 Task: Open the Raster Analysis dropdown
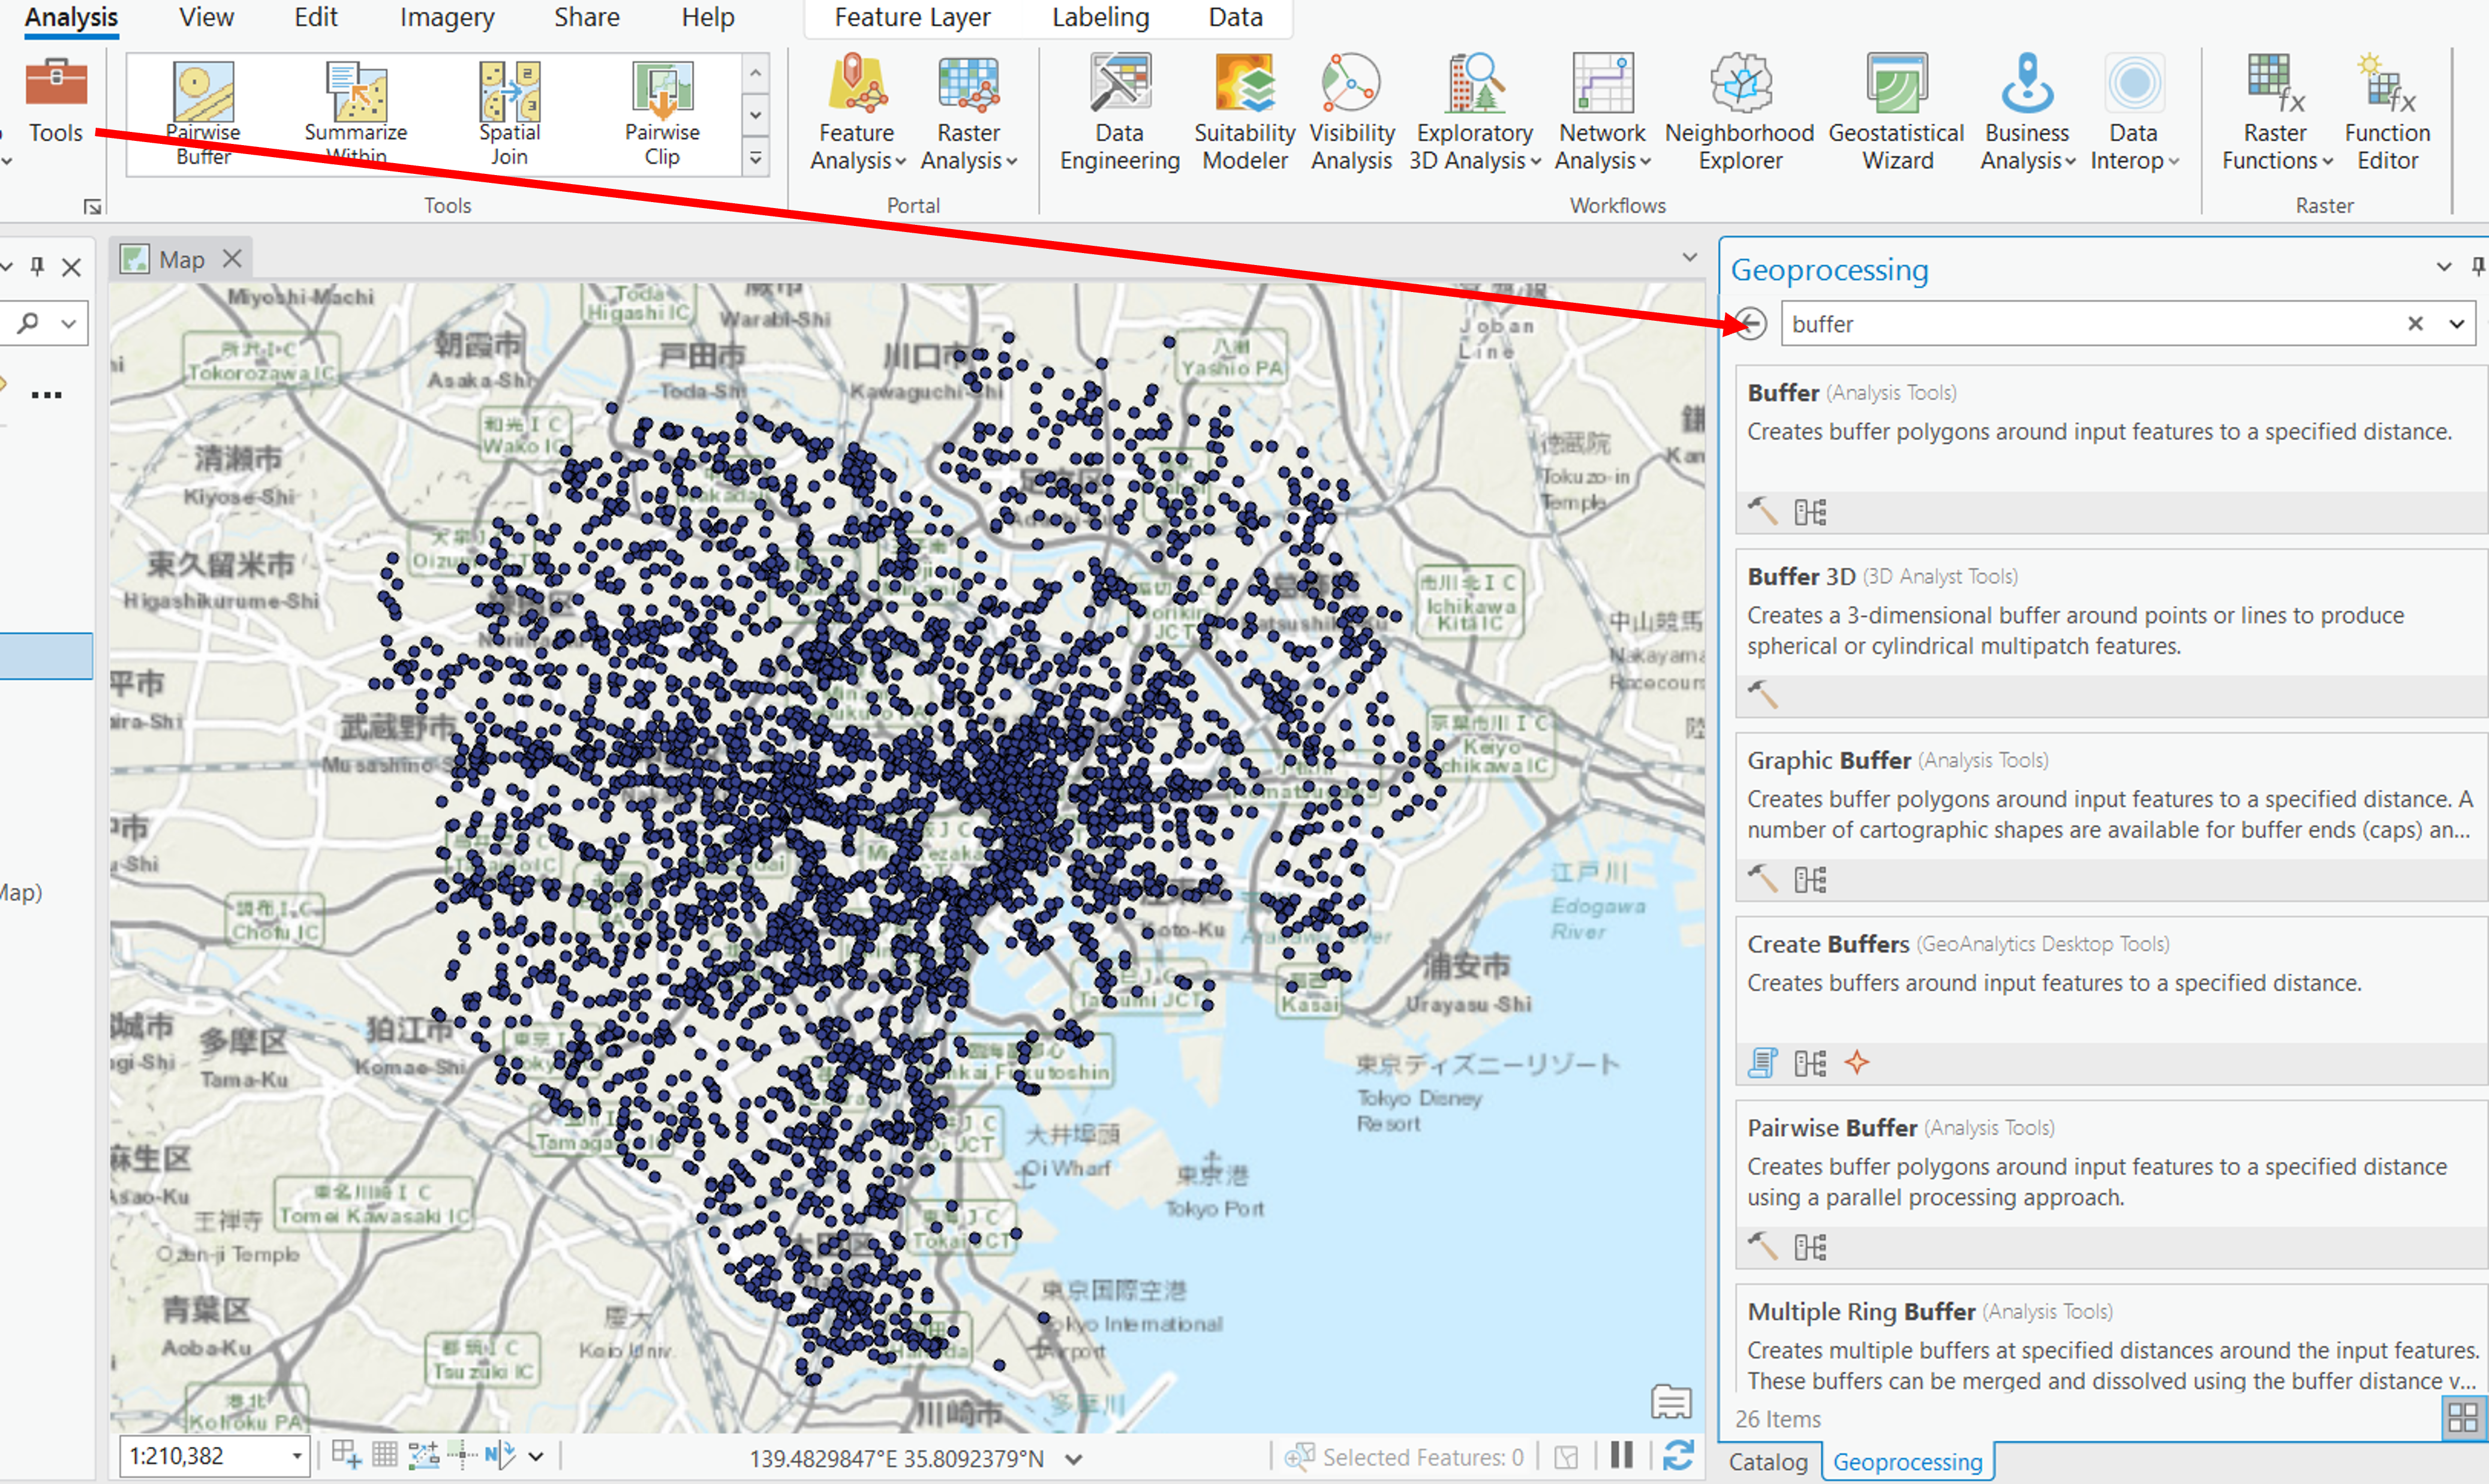(x=968, y=112)
